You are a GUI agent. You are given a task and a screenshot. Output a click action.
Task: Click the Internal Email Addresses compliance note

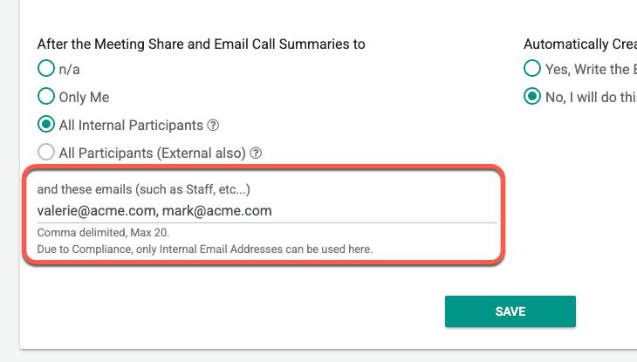204,249
